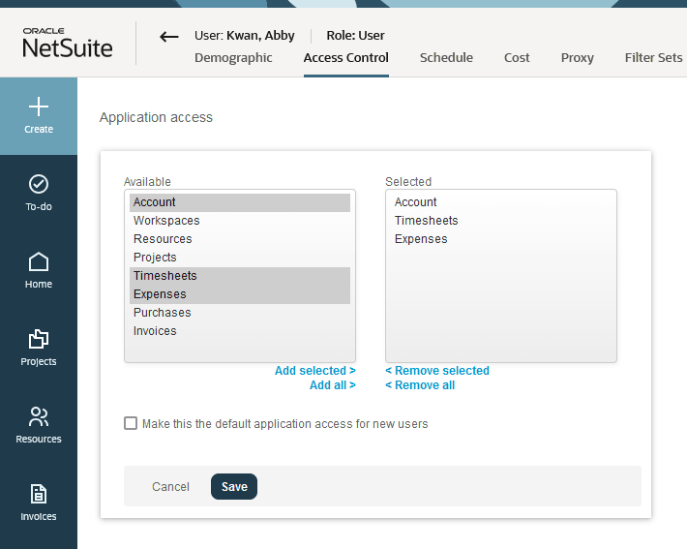
Task: Click the Add all link
Action: (333, 385)
